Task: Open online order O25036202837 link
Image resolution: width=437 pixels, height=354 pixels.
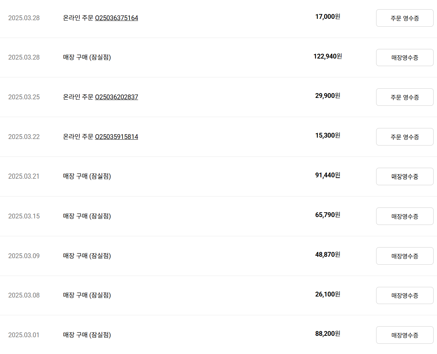Action: [x=117, y=97]
